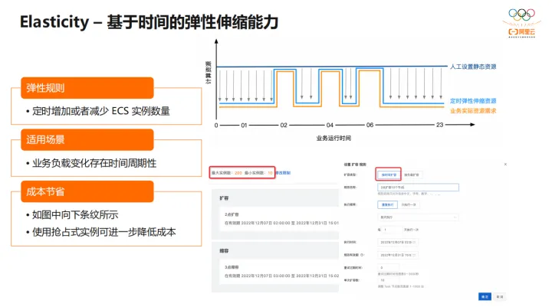Viewport: 552px width, 307px height.
Task: Click the blue confirm button in dialog
Action: click(485, 297)
